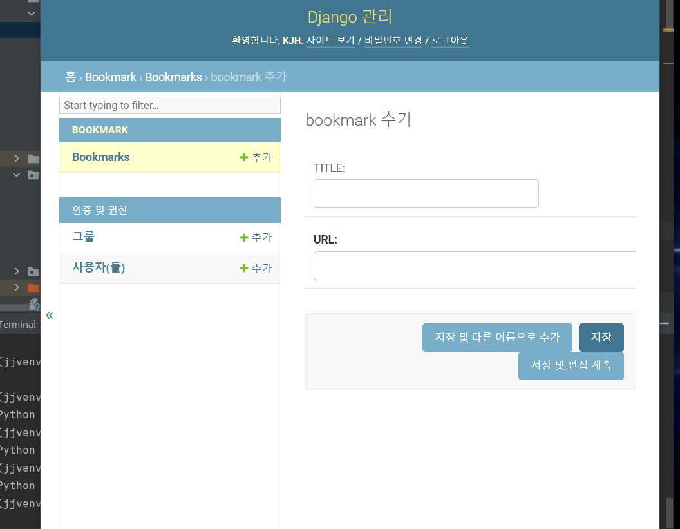The width and height of the screenshot is (680, 529).
Task: Expand the first collapsed folder in IDE tree
Action: [x=17, y=159]
